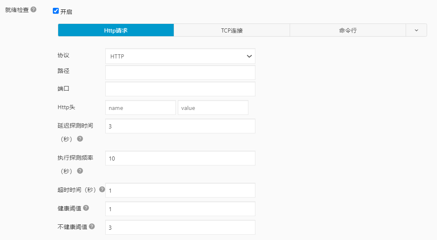Click the Http头 label
Image resolution: width=437 pixels, height=240 pixels.
[x=66, y=107]
